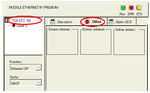150x93 pixels.
Task: Click the Description tab module icon
Action: [53, 22]
